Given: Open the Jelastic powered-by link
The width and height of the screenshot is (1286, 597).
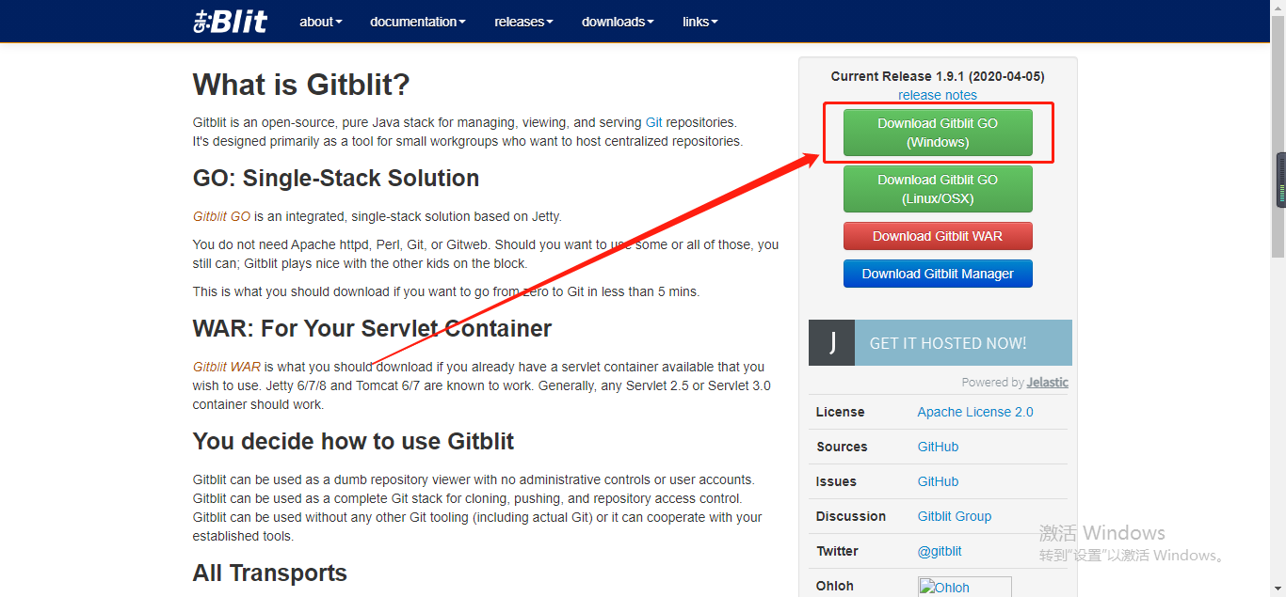Looking at the screenshot, I should (x=1047, y=383).
